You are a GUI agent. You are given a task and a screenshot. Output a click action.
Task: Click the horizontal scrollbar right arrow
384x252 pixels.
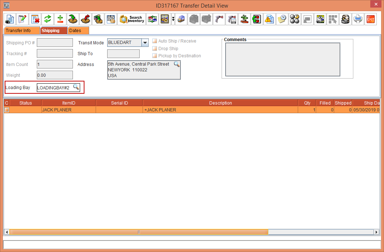pyautogui.click(x=377, y=232)
